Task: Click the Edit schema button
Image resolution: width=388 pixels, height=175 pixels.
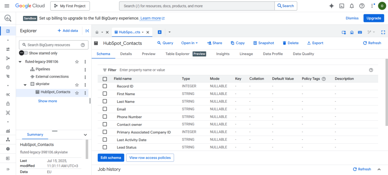Action: (111, 158)
